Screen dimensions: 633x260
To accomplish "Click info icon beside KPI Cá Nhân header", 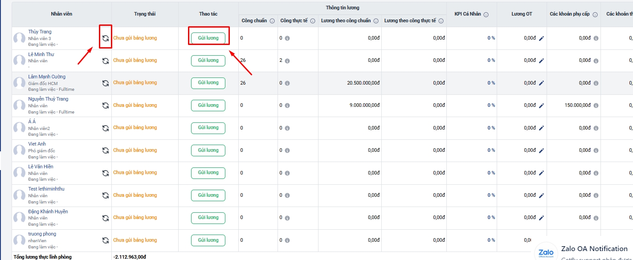I will point(486,15).
